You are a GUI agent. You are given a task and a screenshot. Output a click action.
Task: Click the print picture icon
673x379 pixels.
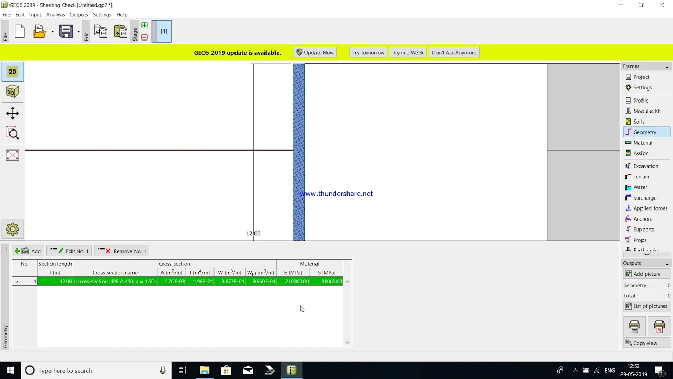(659, 326)
